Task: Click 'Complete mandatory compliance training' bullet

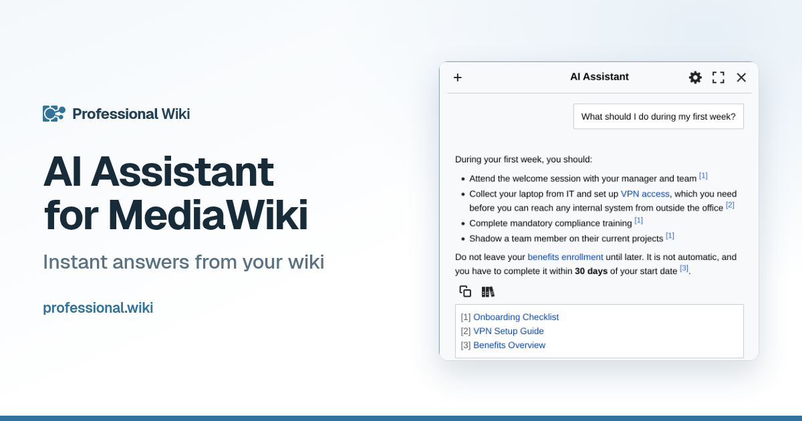Action: [x=551, y=223]
